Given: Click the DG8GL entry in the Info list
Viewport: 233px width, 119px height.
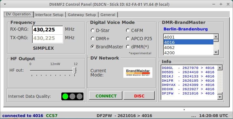Looking at the screenshot, I should pos(188,68).
